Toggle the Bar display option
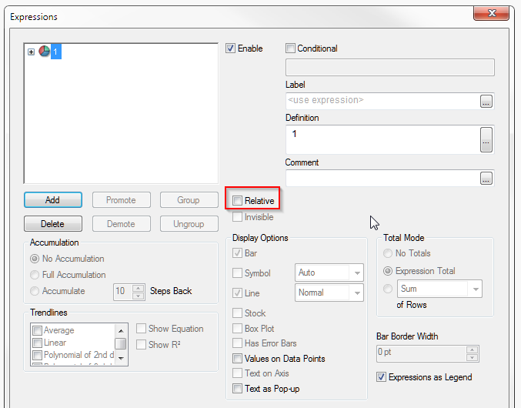This screenshot has width=521, height=408. point(237,253)
